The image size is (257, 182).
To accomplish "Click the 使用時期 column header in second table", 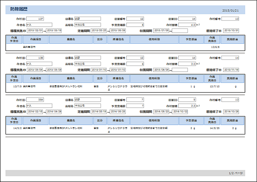I will [x=154, y=78].
